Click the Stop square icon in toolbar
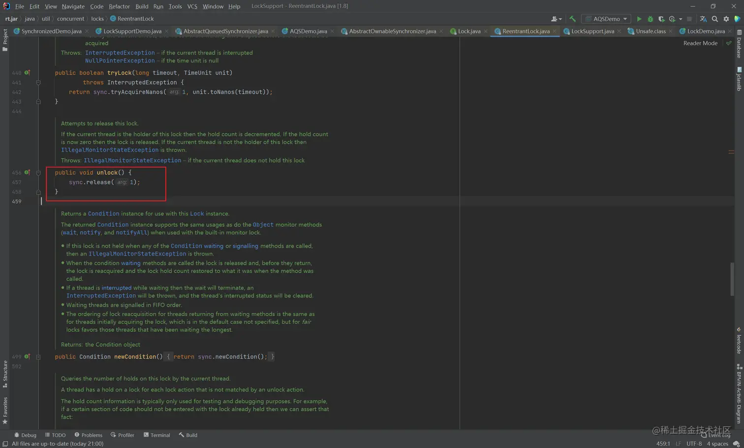Image resolution: width=744 pixels, height=448 pixels. click(689, 19)
